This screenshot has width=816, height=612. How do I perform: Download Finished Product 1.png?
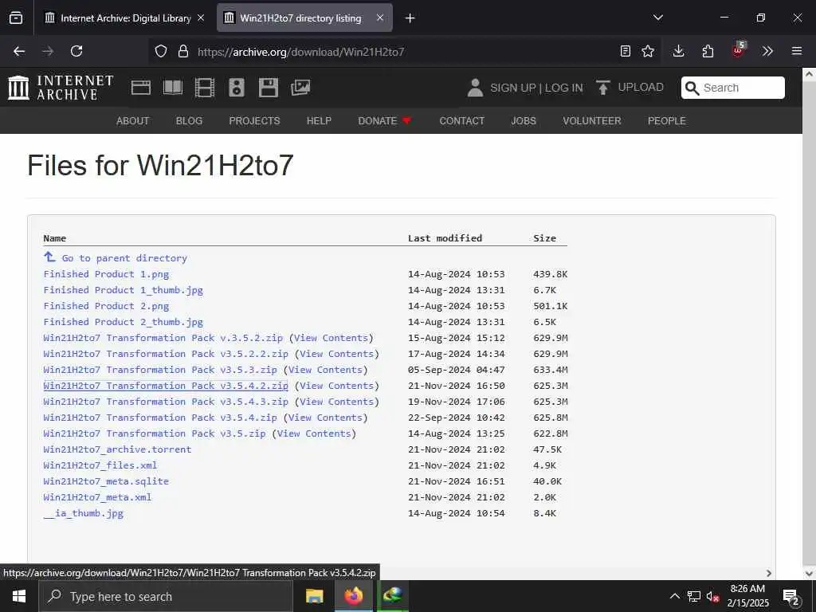tap(106, 274)
